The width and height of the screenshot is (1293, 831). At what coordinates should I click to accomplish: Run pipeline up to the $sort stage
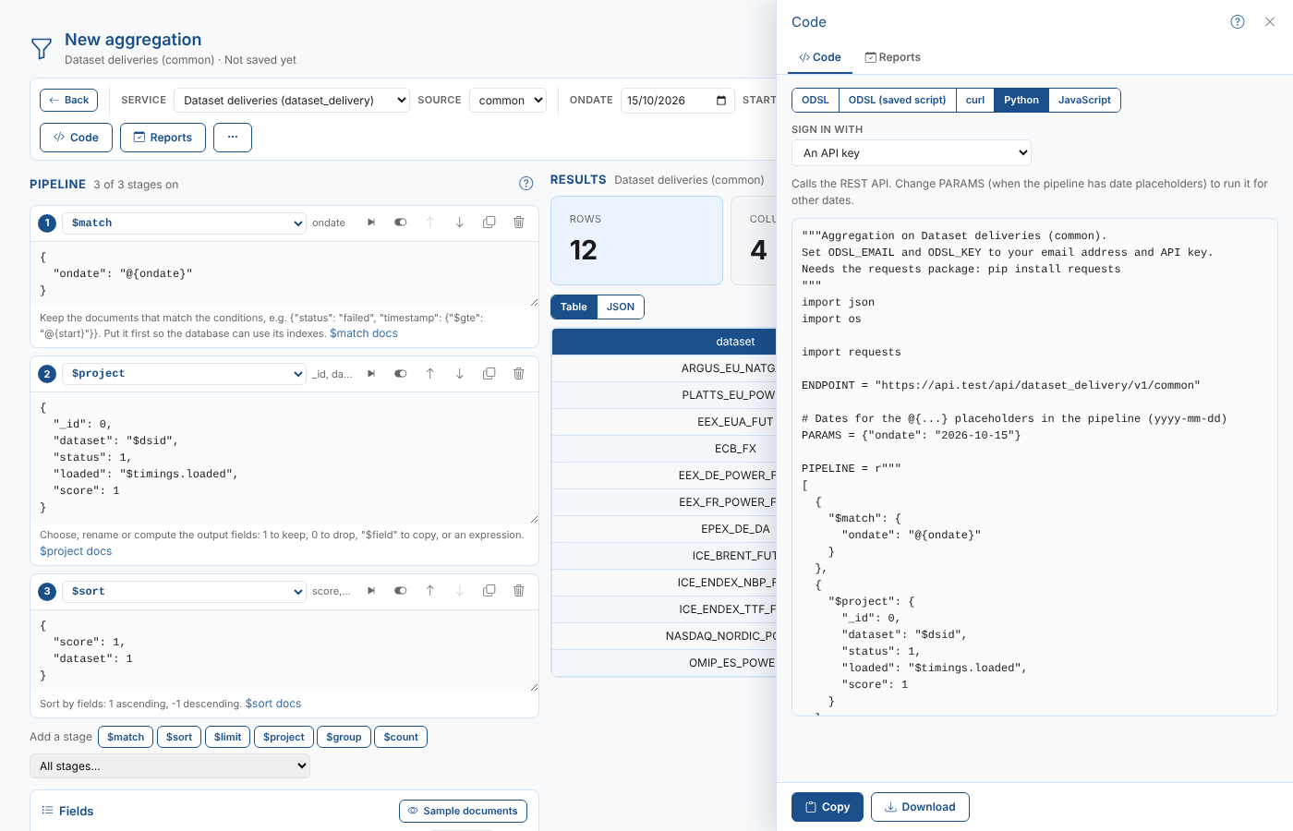tap(371, 591)
